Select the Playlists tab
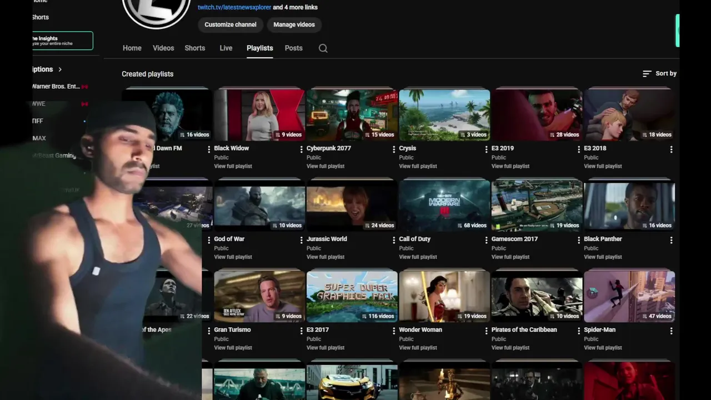This screenshot has height=400, width=711. (260, 48)
